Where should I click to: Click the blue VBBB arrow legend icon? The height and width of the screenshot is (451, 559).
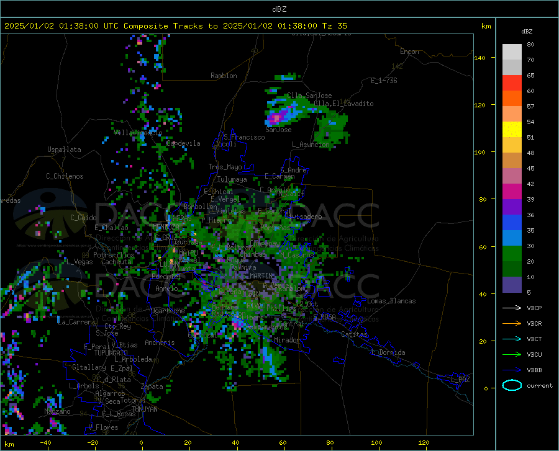(512, 370)
